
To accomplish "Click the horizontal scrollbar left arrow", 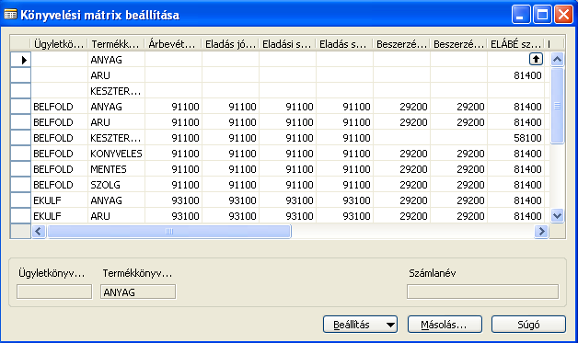I will [x=39, y=232].
